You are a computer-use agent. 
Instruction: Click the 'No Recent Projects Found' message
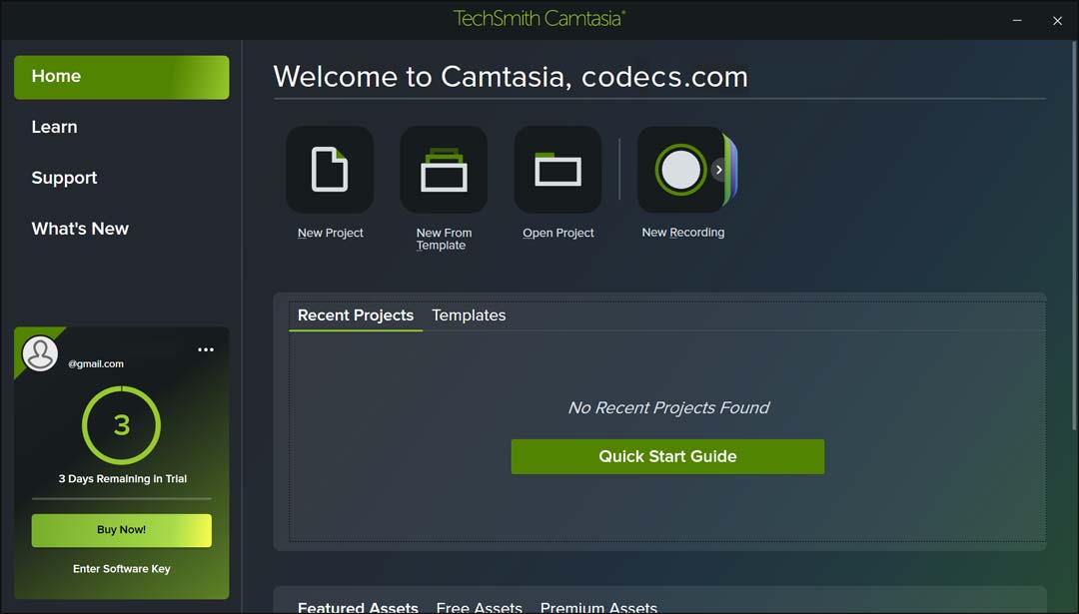668,407
